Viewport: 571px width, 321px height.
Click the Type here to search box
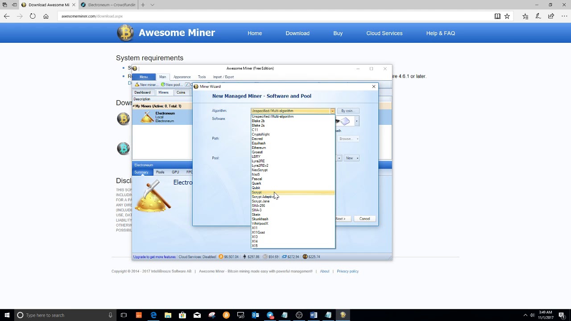click(65, 315)
